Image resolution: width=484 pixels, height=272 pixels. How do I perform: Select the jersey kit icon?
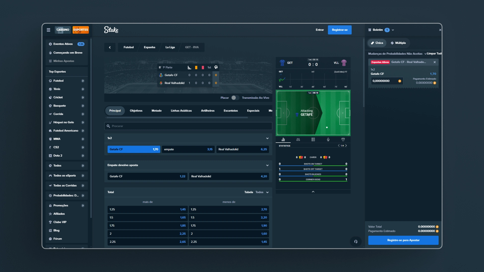point(343,140)
